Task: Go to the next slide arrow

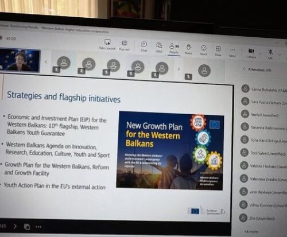Action: tap(15, 226)
